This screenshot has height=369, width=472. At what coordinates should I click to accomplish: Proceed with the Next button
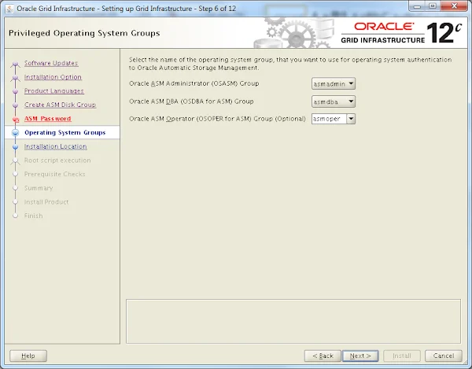coord(360,356)
